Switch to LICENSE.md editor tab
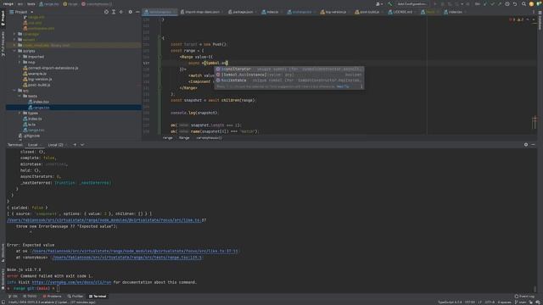 (x=401, y=12)
